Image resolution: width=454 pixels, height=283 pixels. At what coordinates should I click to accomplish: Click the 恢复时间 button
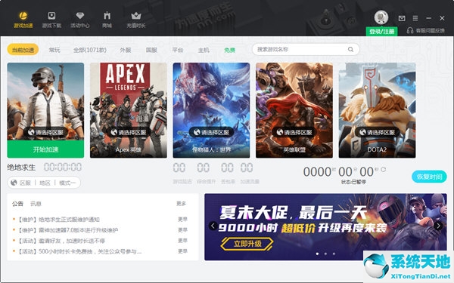click(x=429, y=177)
